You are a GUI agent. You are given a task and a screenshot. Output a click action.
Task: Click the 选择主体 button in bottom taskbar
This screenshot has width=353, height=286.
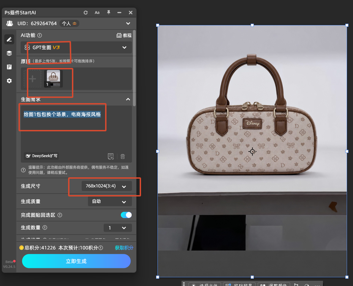pyautogui.click(x=205, y=284)
